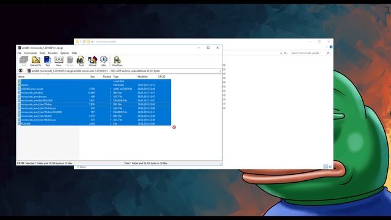Click the Test archive toolbar icon

(48, 61)
